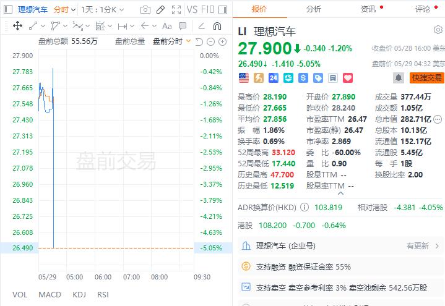The image size is (445, 306).
Task: Click the 理想汽车 stock name in toolbar
Action: (x=33, y=10)
